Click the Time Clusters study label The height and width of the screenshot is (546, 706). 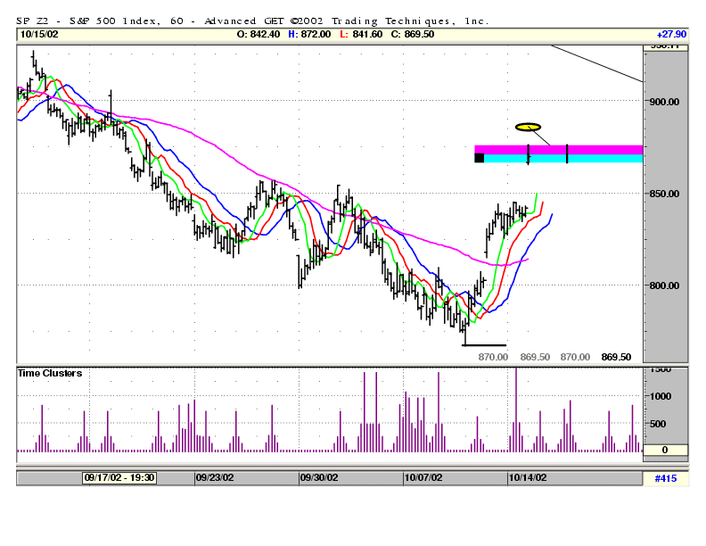[x=50, y=373]
